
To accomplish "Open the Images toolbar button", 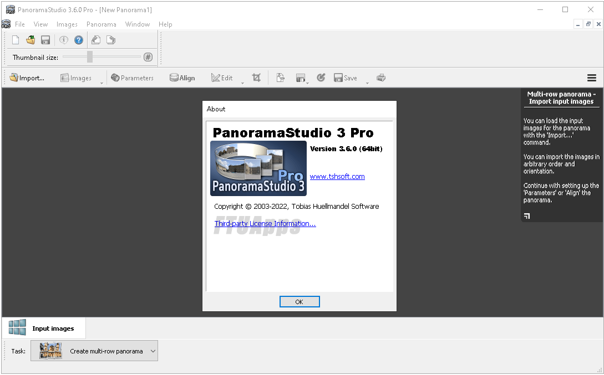I will click(x=76, y=78).
